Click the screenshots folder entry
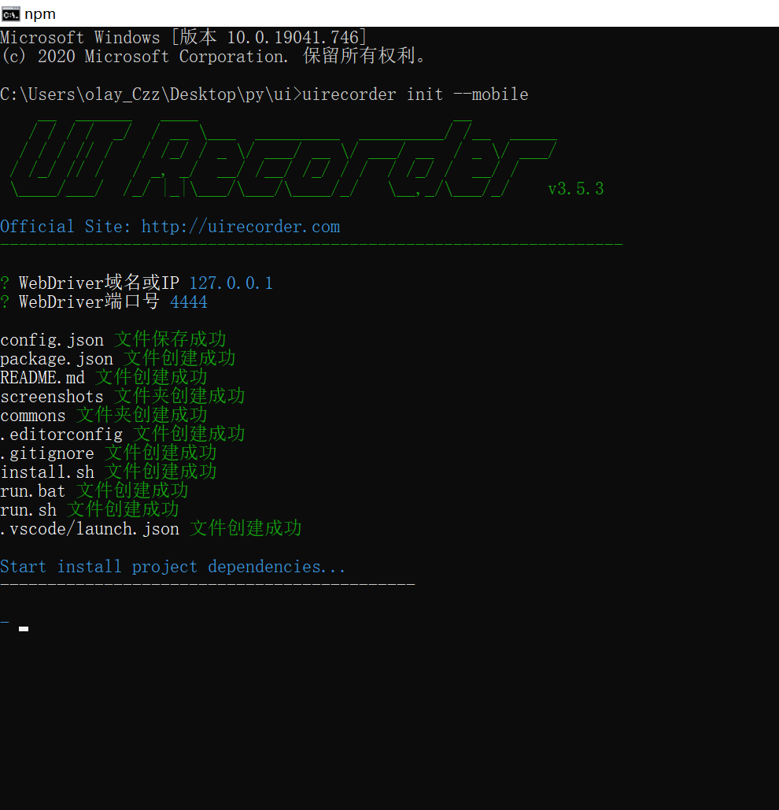Screen dimensions: 779x810 (x=52, y=396)
